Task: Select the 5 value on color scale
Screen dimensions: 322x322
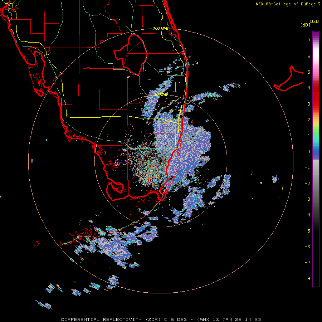Action: pos(309,72)
